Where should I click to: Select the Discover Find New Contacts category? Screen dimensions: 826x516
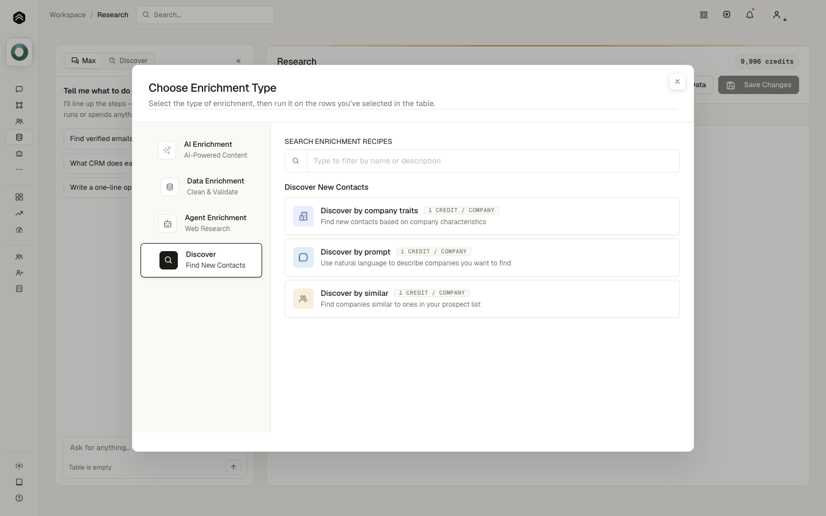201,260
